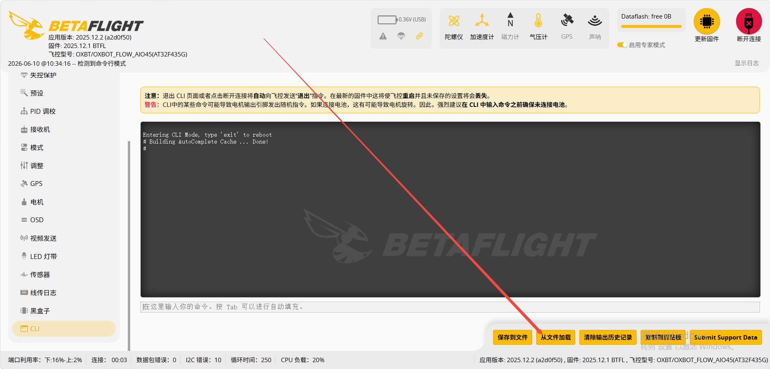Click the CLI command input field
This screenshot has width=770, height=369.
point(450,307)
